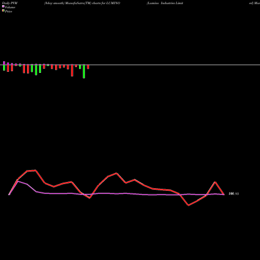This screenshot has width=260, height=260.
Task: Click the magenta volume line's first peak
Action: point(18,181)
